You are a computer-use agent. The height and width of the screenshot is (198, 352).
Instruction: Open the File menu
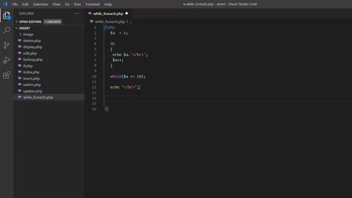[x=15, y=4]
